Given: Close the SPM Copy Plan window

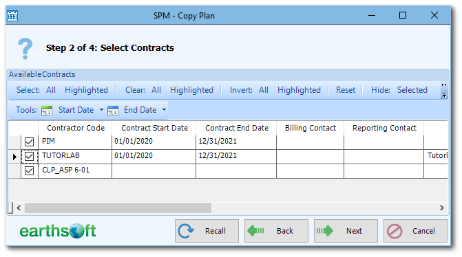Looking at the screenshot, I should (x=434, y=15).
